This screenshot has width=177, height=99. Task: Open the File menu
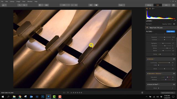point(2,1)
